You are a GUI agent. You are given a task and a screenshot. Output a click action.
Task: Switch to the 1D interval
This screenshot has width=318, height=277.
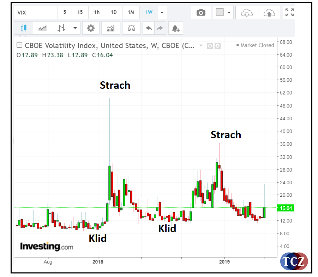click(114, 12)
